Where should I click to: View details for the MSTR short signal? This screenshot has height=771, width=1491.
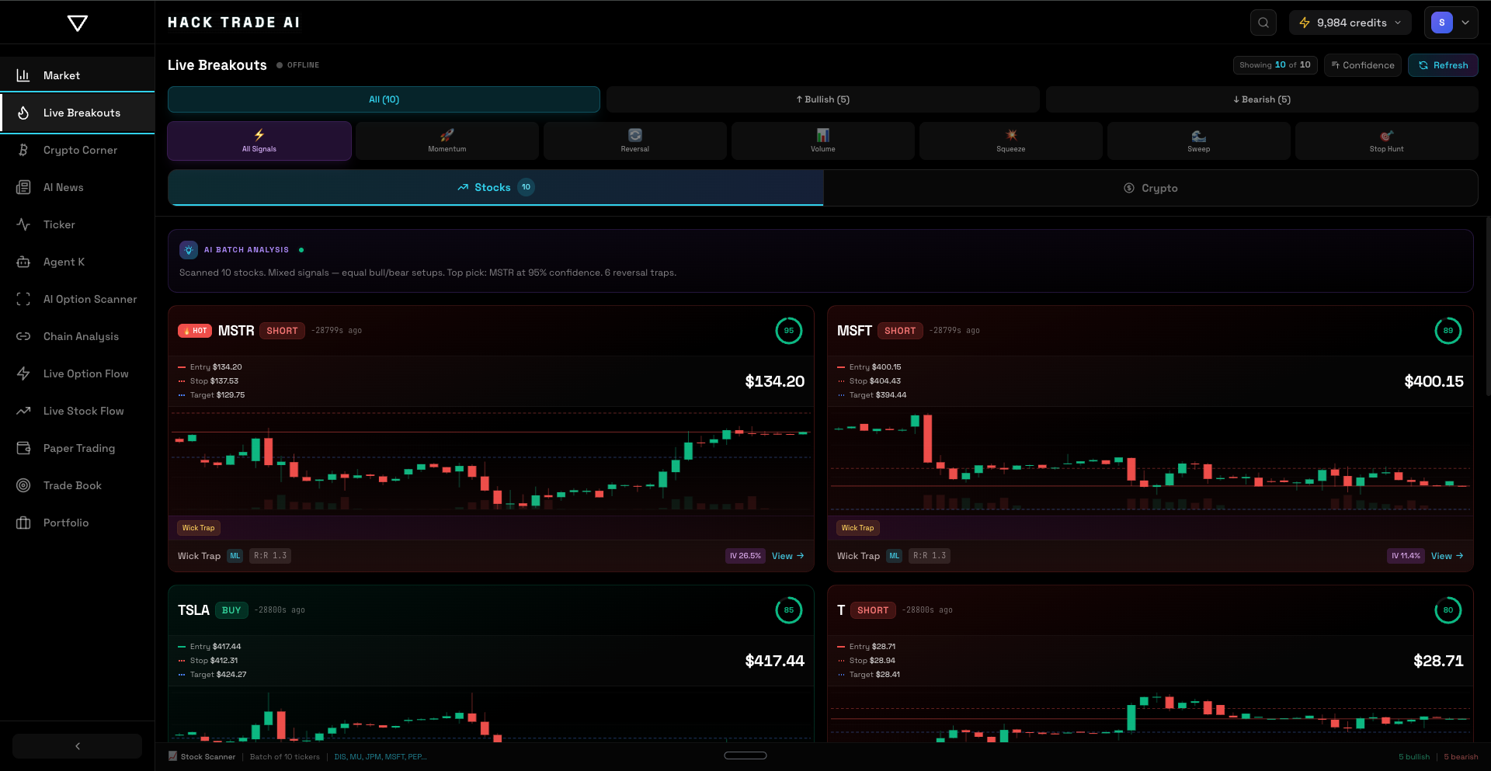point(787,556)
